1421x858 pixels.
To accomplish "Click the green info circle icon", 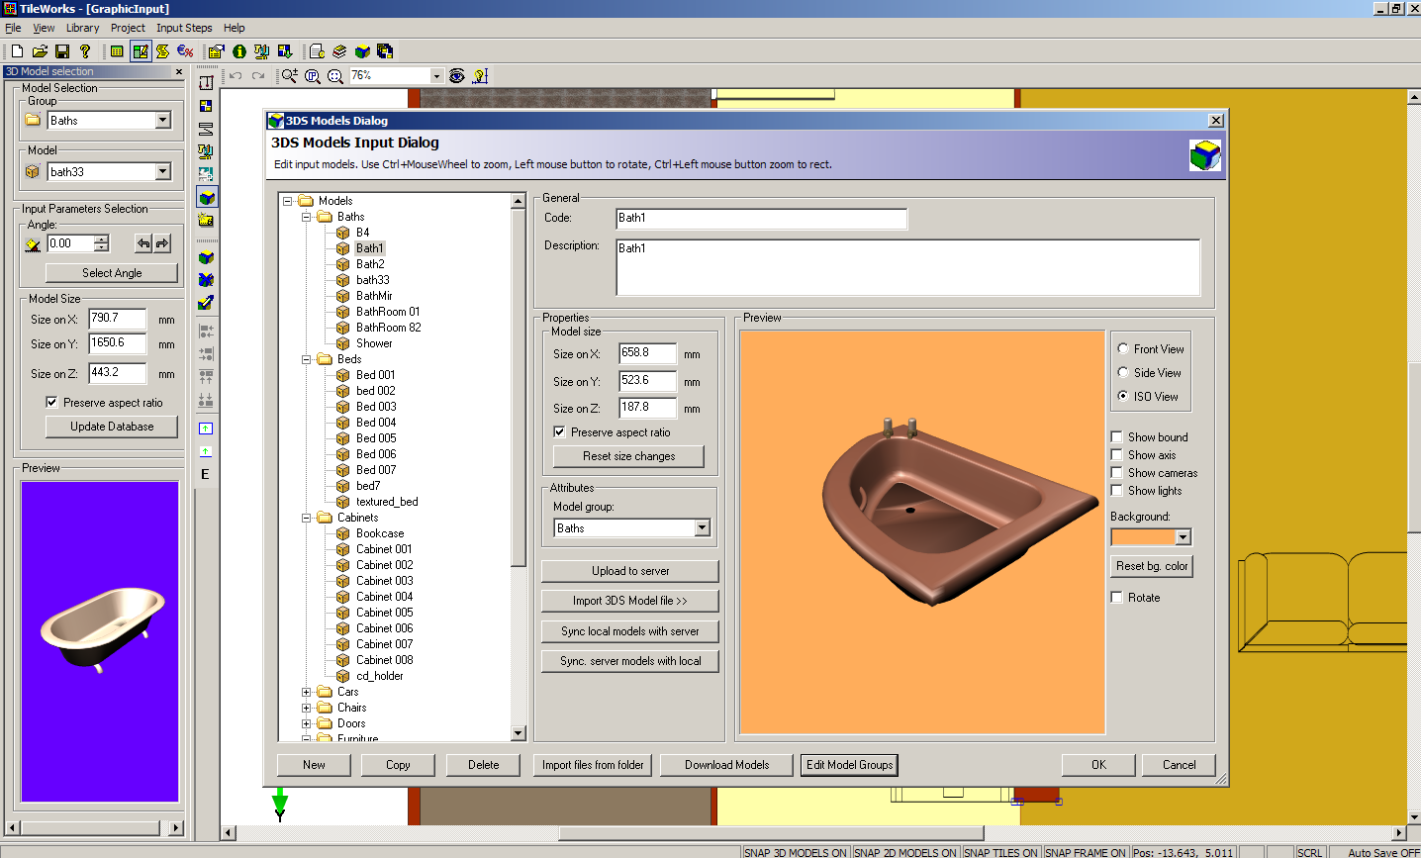I will click(x=239, y=51).
